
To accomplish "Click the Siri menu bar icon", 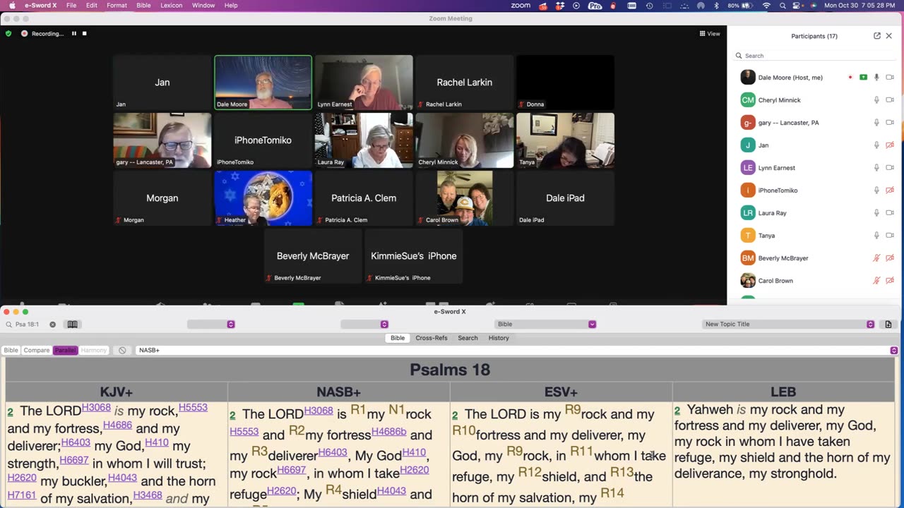I will 814,5.
